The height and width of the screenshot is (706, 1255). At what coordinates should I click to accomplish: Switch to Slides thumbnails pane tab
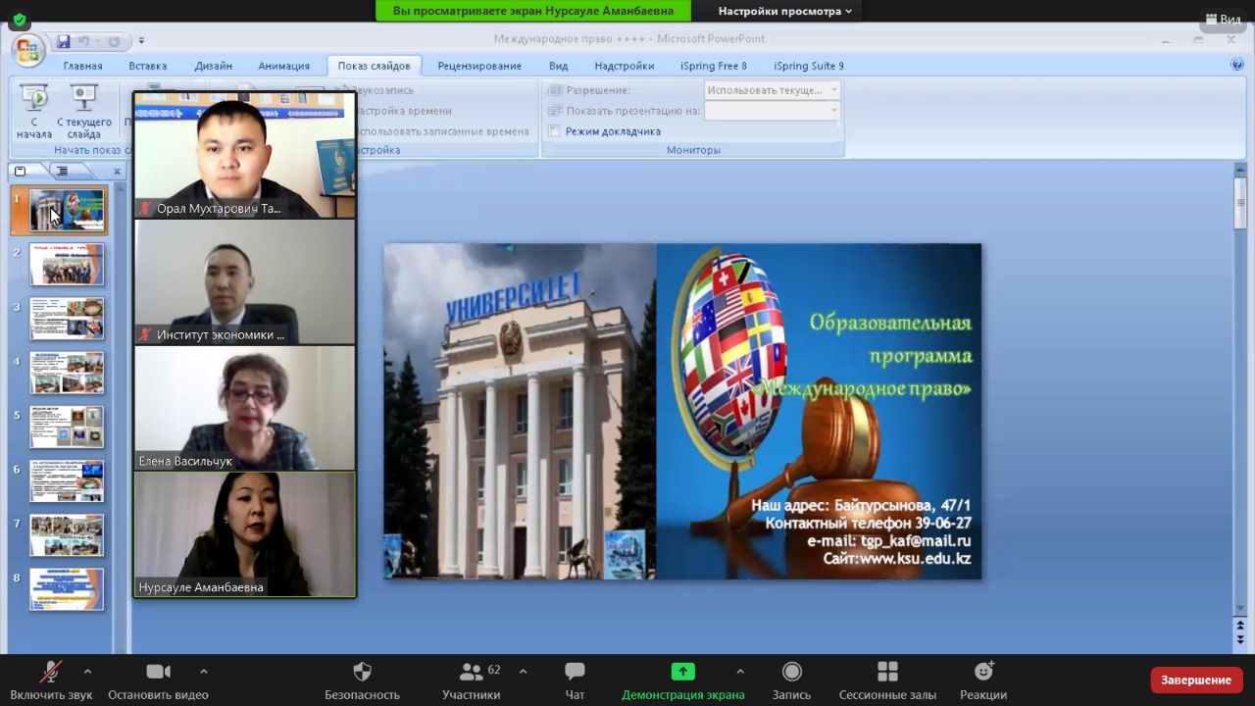(21, 171)
